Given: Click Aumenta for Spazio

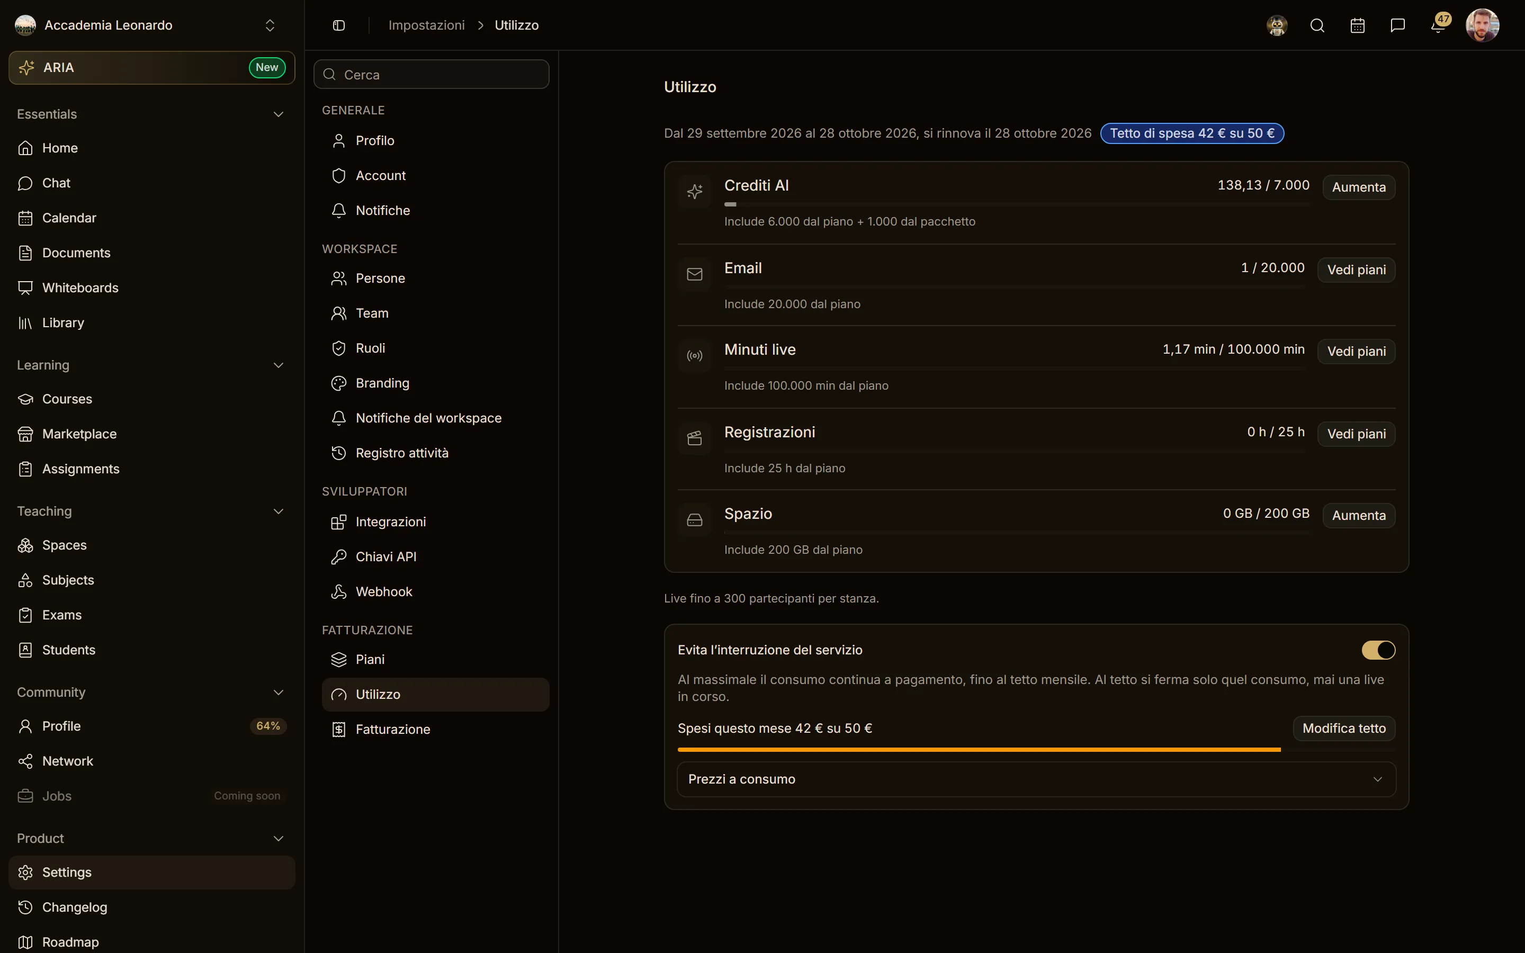Looking at the screenshot, I should click(x=1359, y=516).
